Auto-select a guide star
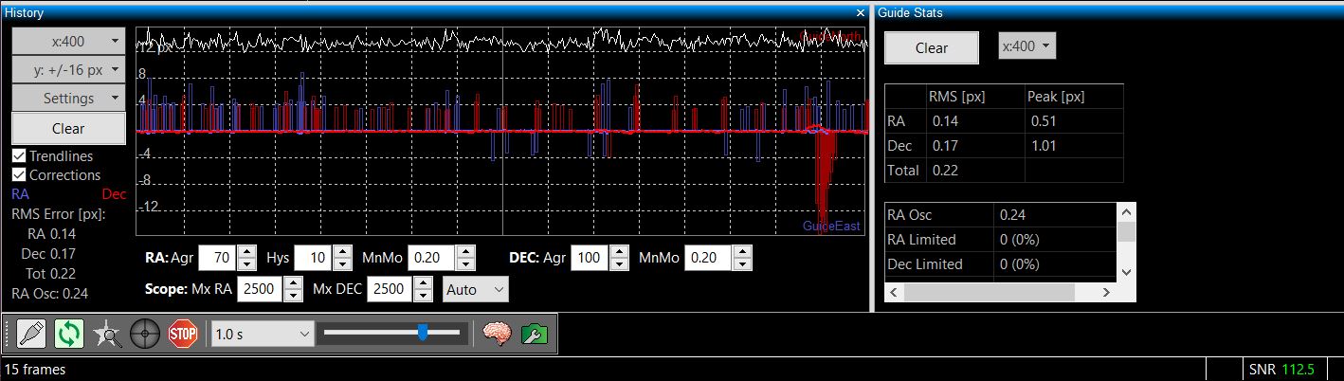Image resolution: width=1344 pixels, height=381 pixels. point(106,334)
